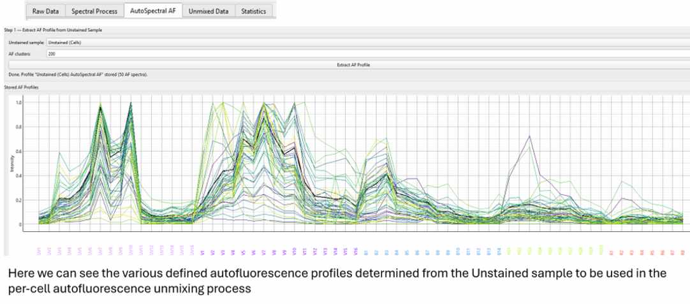Click the 0.6 value on the y-axis

19,151
